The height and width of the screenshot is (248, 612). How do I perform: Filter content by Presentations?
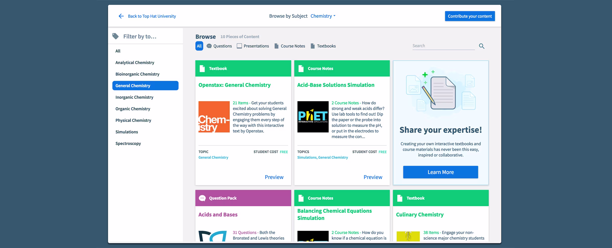click(253, 46)
